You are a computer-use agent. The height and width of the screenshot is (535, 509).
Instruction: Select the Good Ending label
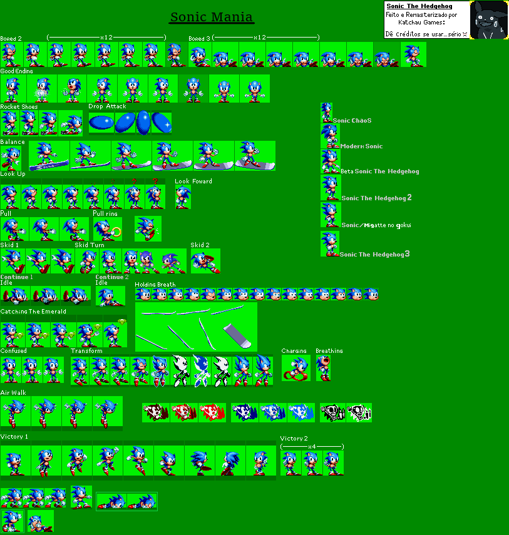tap(17, 71)
